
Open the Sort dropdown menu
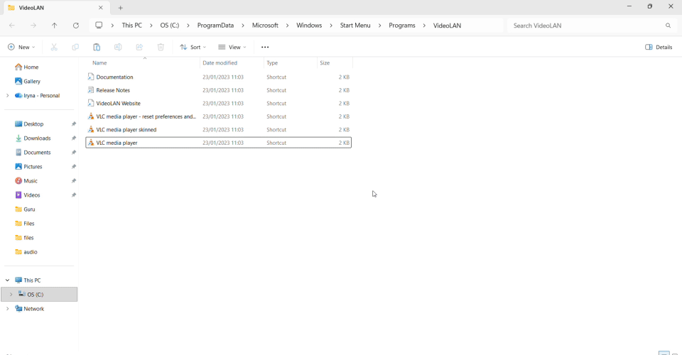(193, 47)
